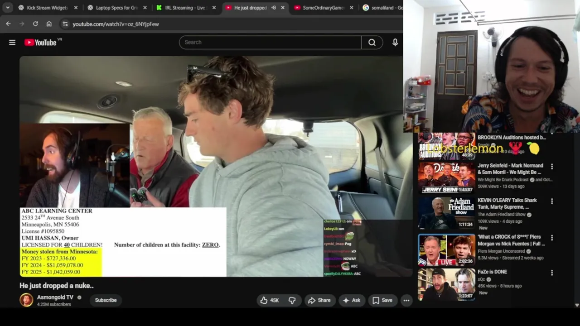580x326 pixels.
Task: Open options menu for Piers Morgan video
Action: (552, 238)
